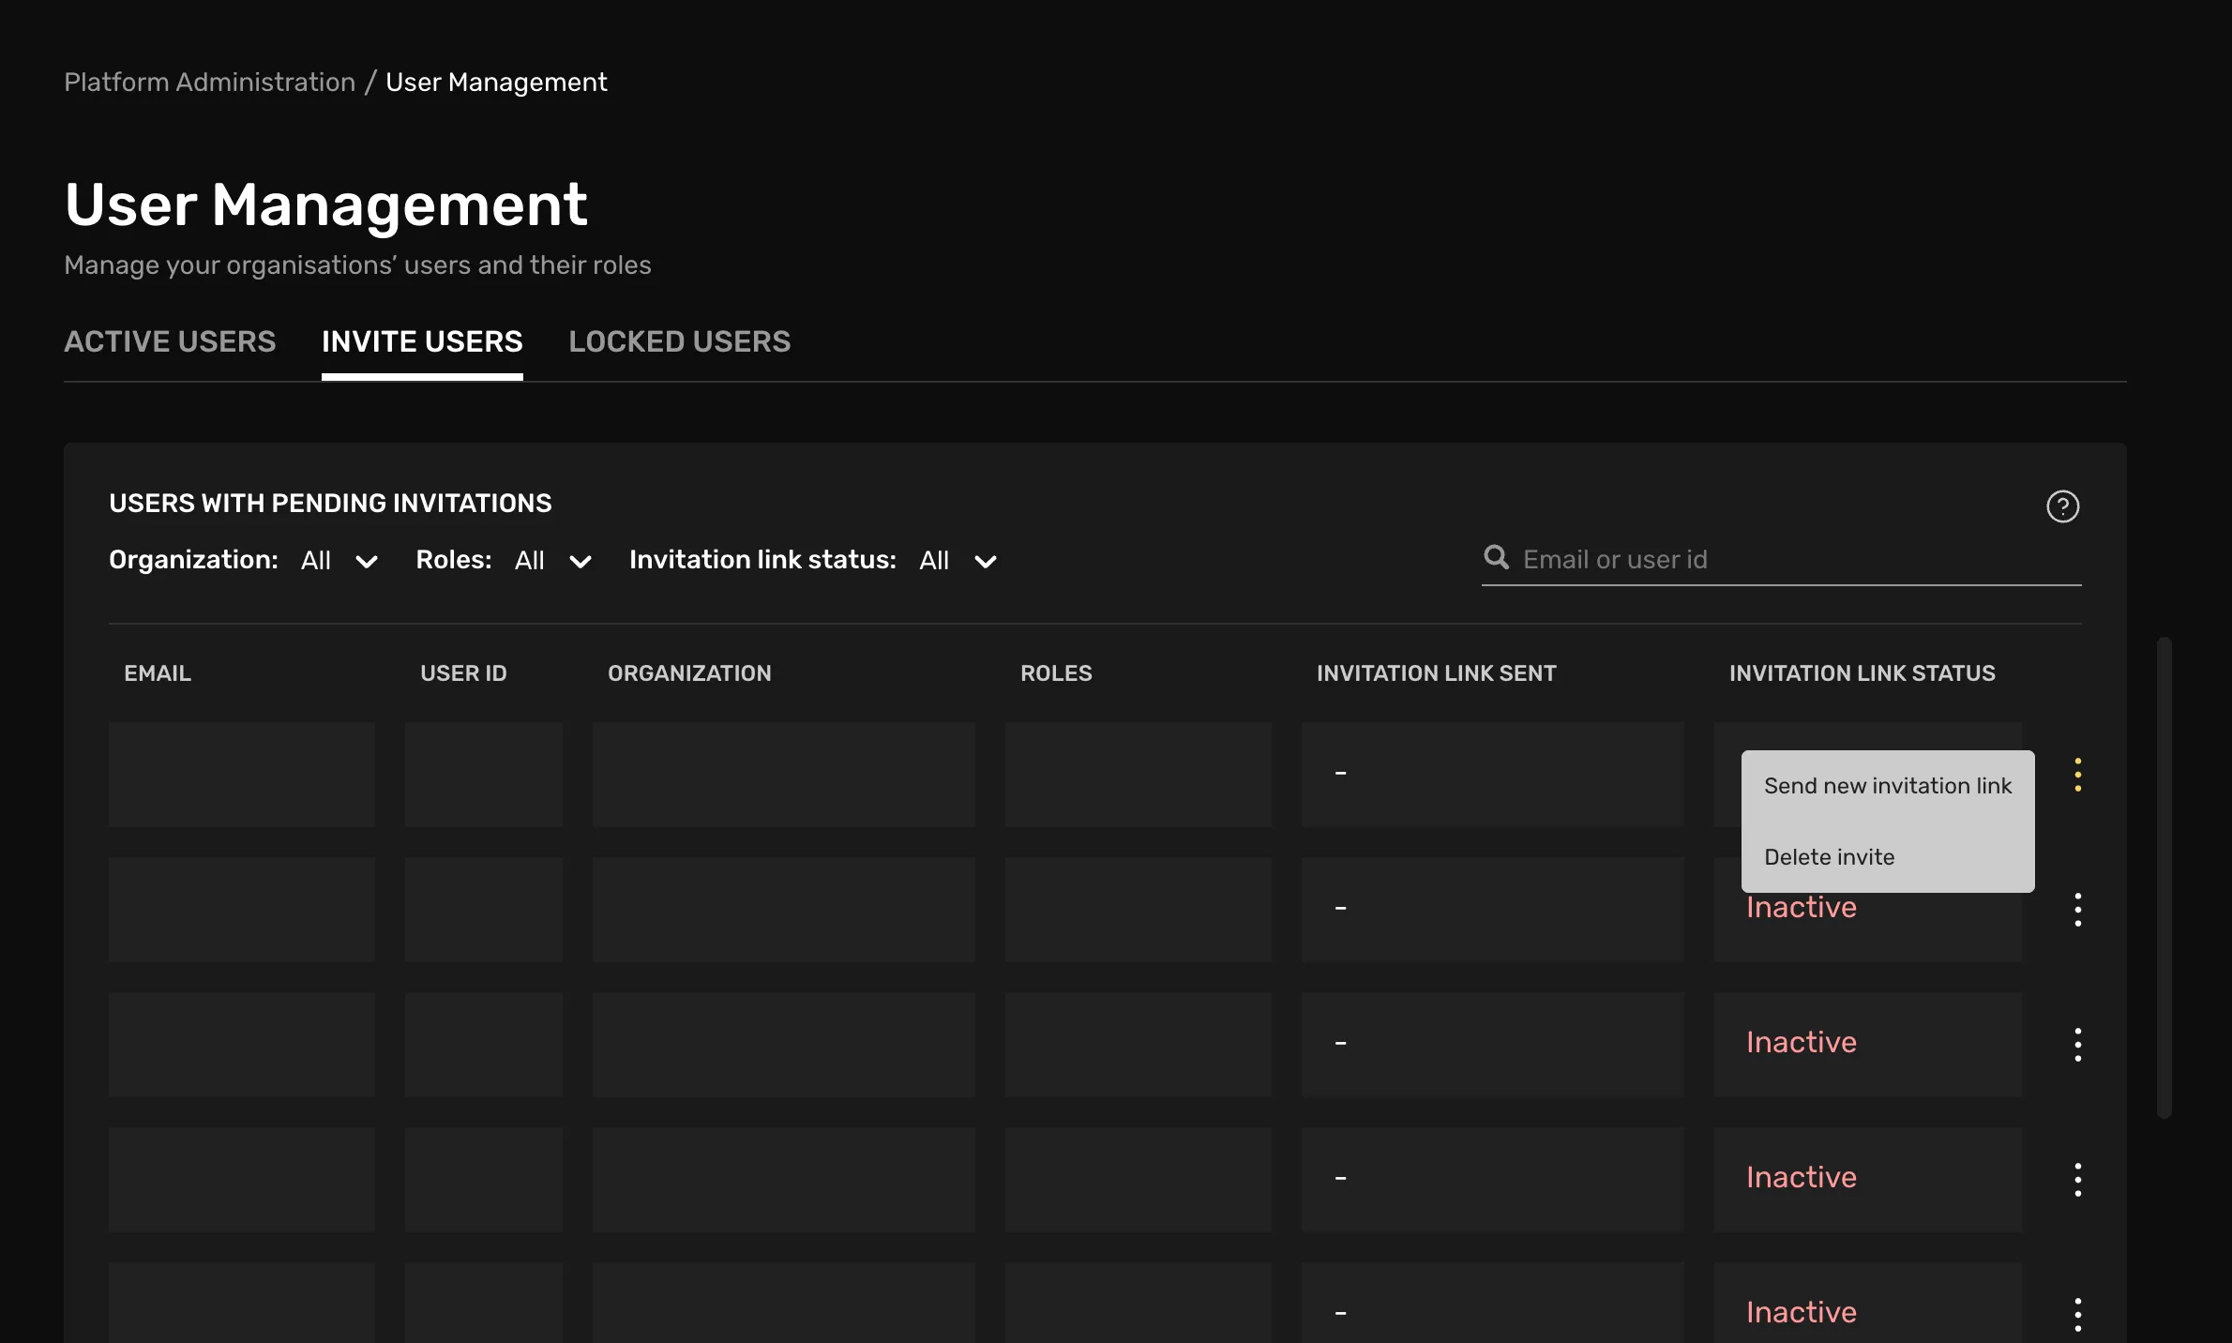The width and height of the screenshot is (2232, 1343).
Task: Expand the Organization filter dropdown
Action: [x=339, y=561]
